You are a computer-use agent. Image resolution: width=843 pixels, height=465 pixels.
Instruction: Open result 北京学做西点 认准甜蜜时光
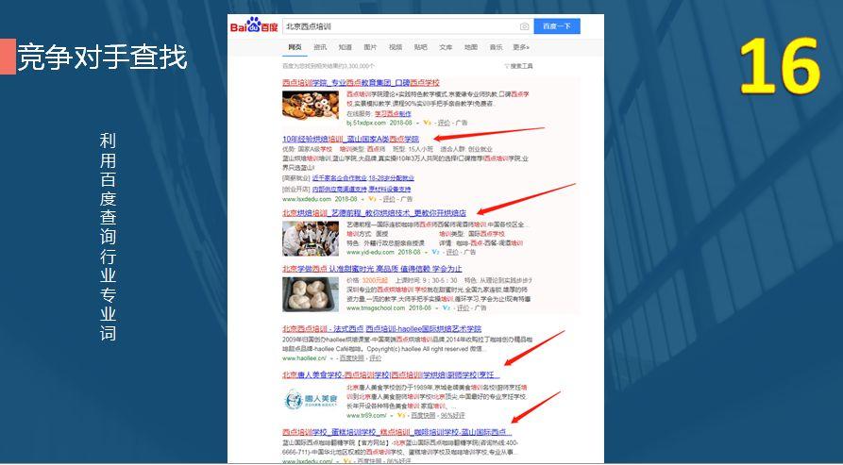[x=372, y=269]
